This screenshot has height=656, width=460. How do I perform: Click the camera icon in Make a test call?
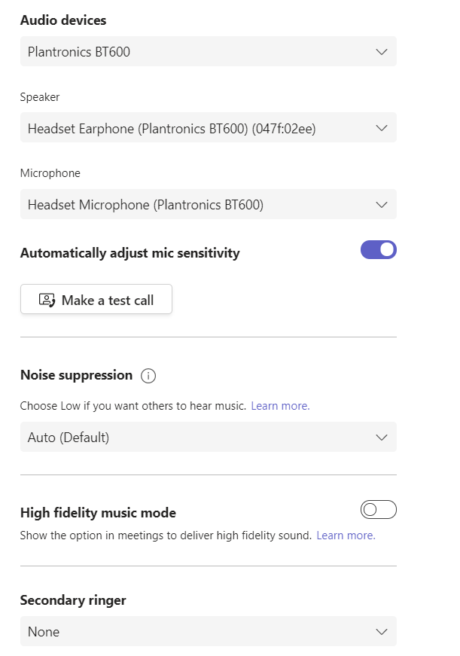(x=45, y=299)
